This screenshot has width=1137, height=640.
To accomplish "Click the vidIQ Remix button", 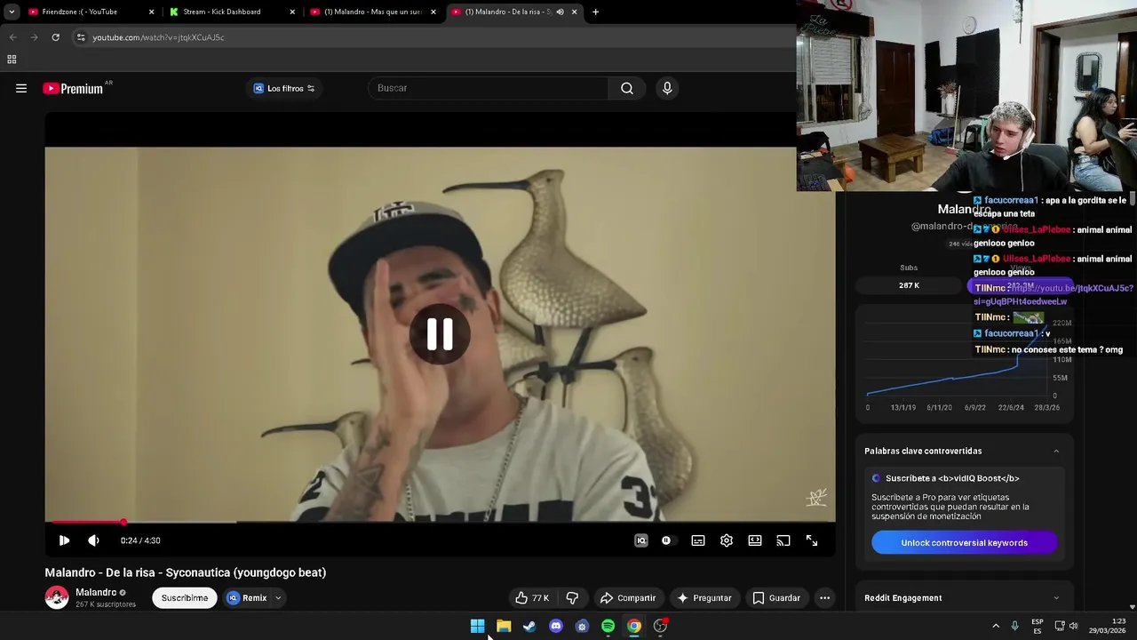I will pos(247,598).
